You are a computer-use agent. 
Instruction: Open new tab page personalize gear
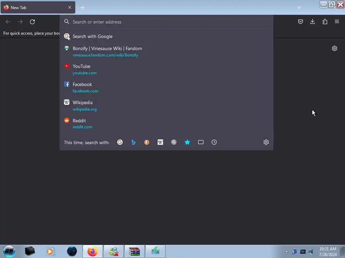point(335,48)
